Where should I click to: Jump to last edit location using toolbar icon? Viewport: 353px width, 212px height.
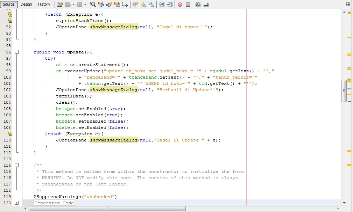point(60,4)
